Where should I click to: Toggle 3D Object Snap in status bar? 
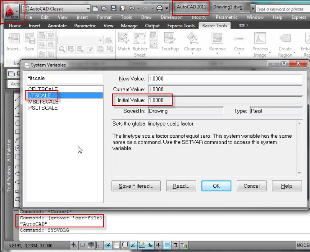point(125,245)
